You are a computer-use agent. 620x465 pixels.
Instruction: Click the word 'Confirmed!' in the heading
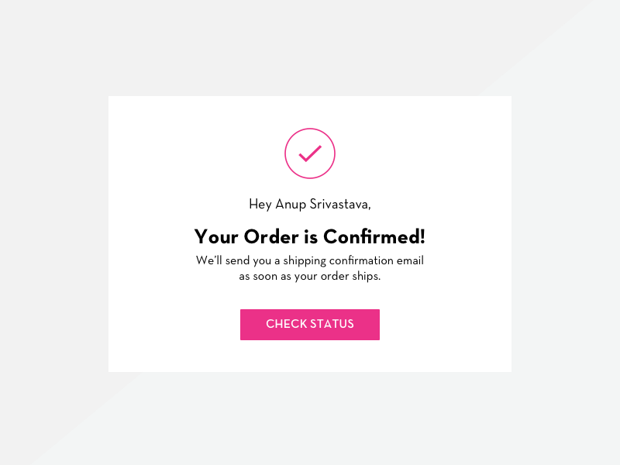pyautogui.click(x=374, y=236)
